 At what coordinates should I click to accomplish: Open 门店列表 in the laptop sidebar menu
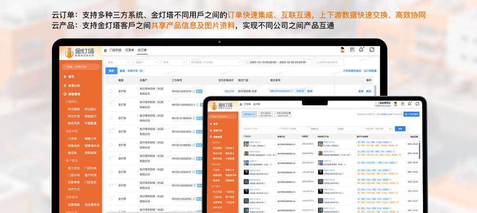[91, 168]
